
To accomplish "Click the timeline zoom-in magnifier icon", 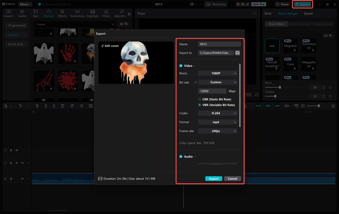I will coord(333,106).
